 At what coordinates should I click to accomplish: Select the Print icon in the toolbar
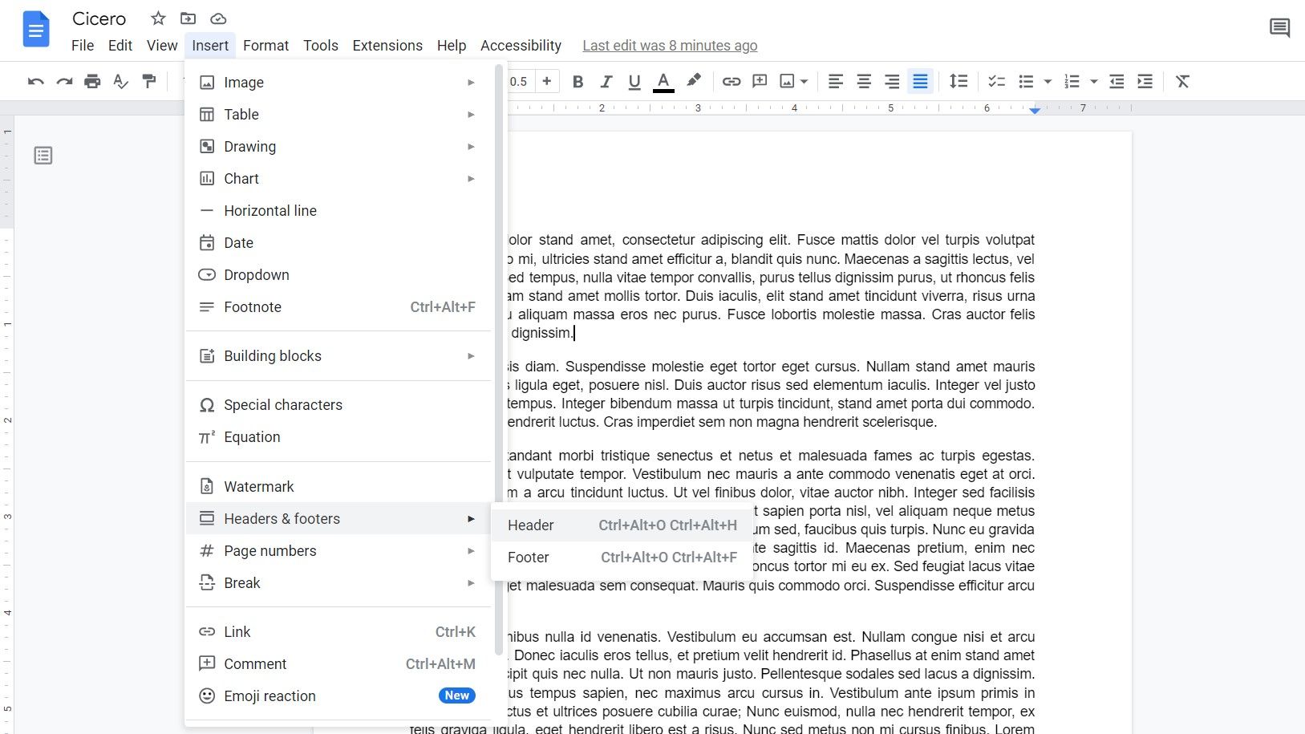[x=91, y=81]
